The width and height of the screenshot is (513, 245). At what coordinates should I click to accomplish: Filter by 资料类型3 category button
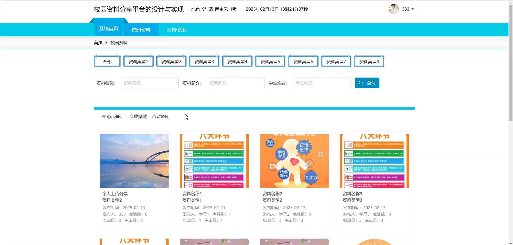coord(204,61)
